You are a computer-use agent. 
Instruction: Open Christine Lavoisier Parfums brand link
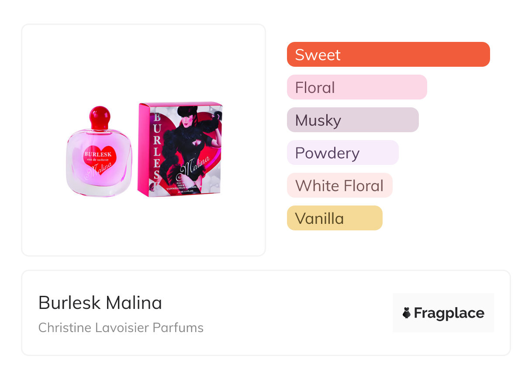click(121, 328)
